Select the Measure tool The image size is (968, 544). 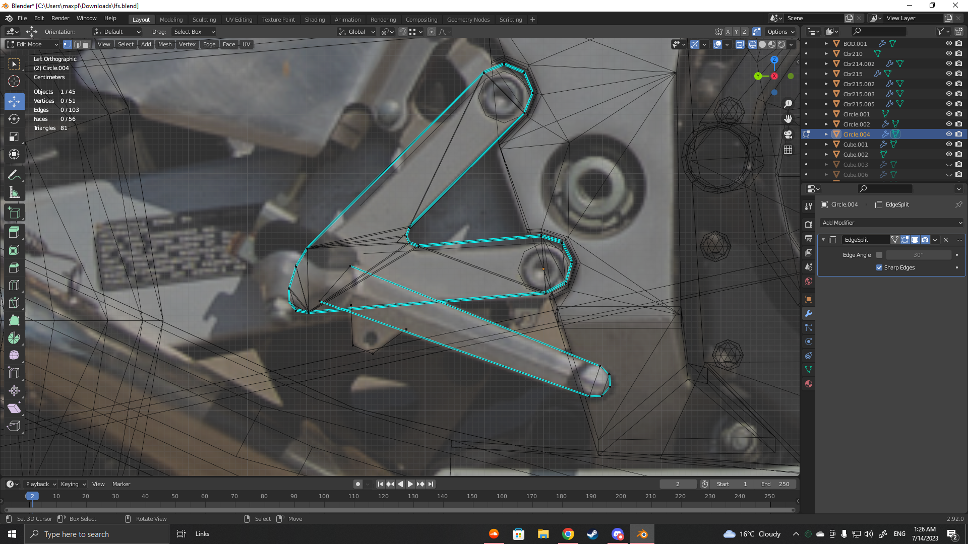[14, 192]
